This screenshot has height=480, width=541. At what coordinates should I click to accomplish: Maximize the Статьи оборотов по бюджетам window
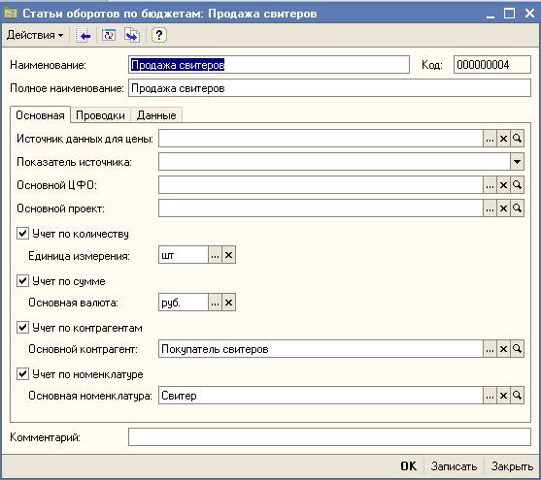tap(510, 14)
